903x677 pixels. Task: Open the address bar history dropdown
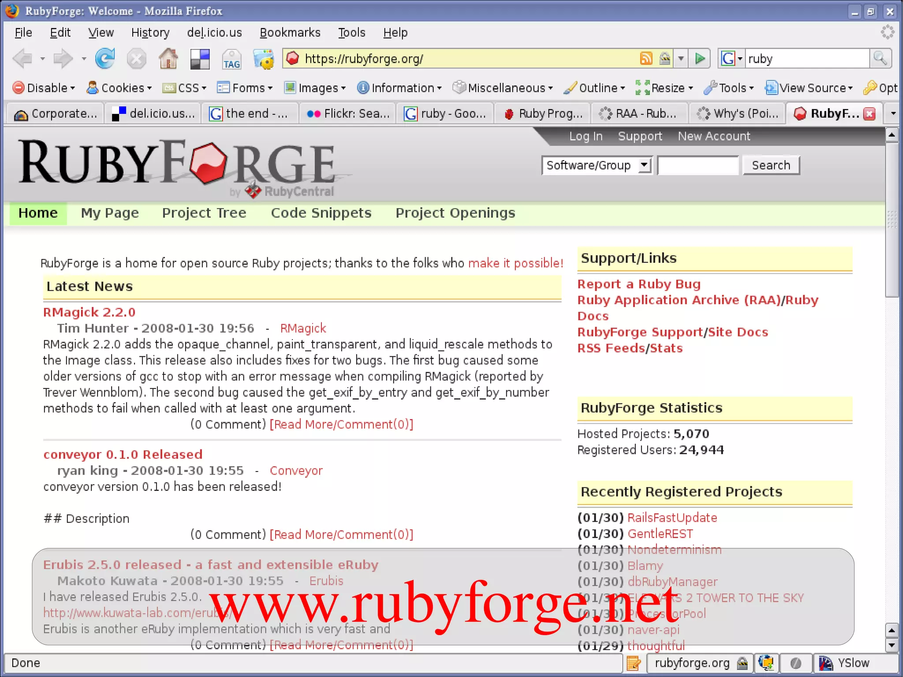(681, 58)
